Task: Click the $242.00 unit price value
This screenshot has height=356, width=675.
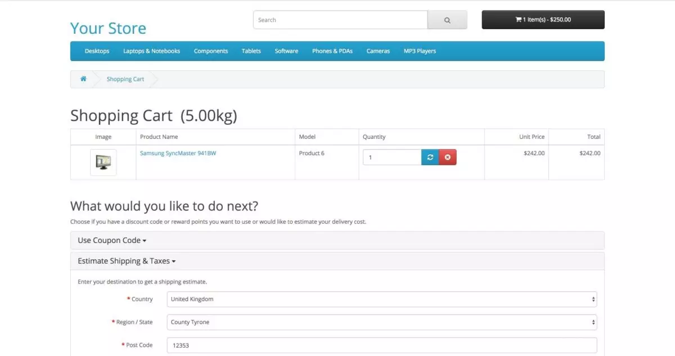Action: point(534,153)
